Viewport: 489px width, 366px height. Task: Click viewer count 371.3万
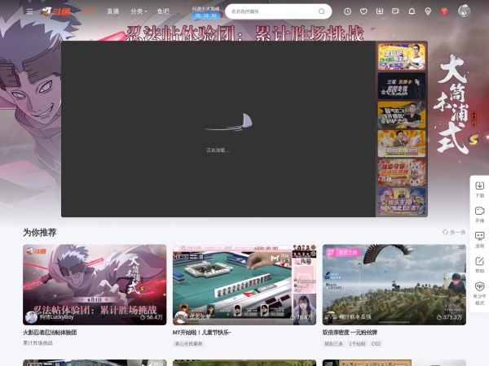click(x=449, y=317)
